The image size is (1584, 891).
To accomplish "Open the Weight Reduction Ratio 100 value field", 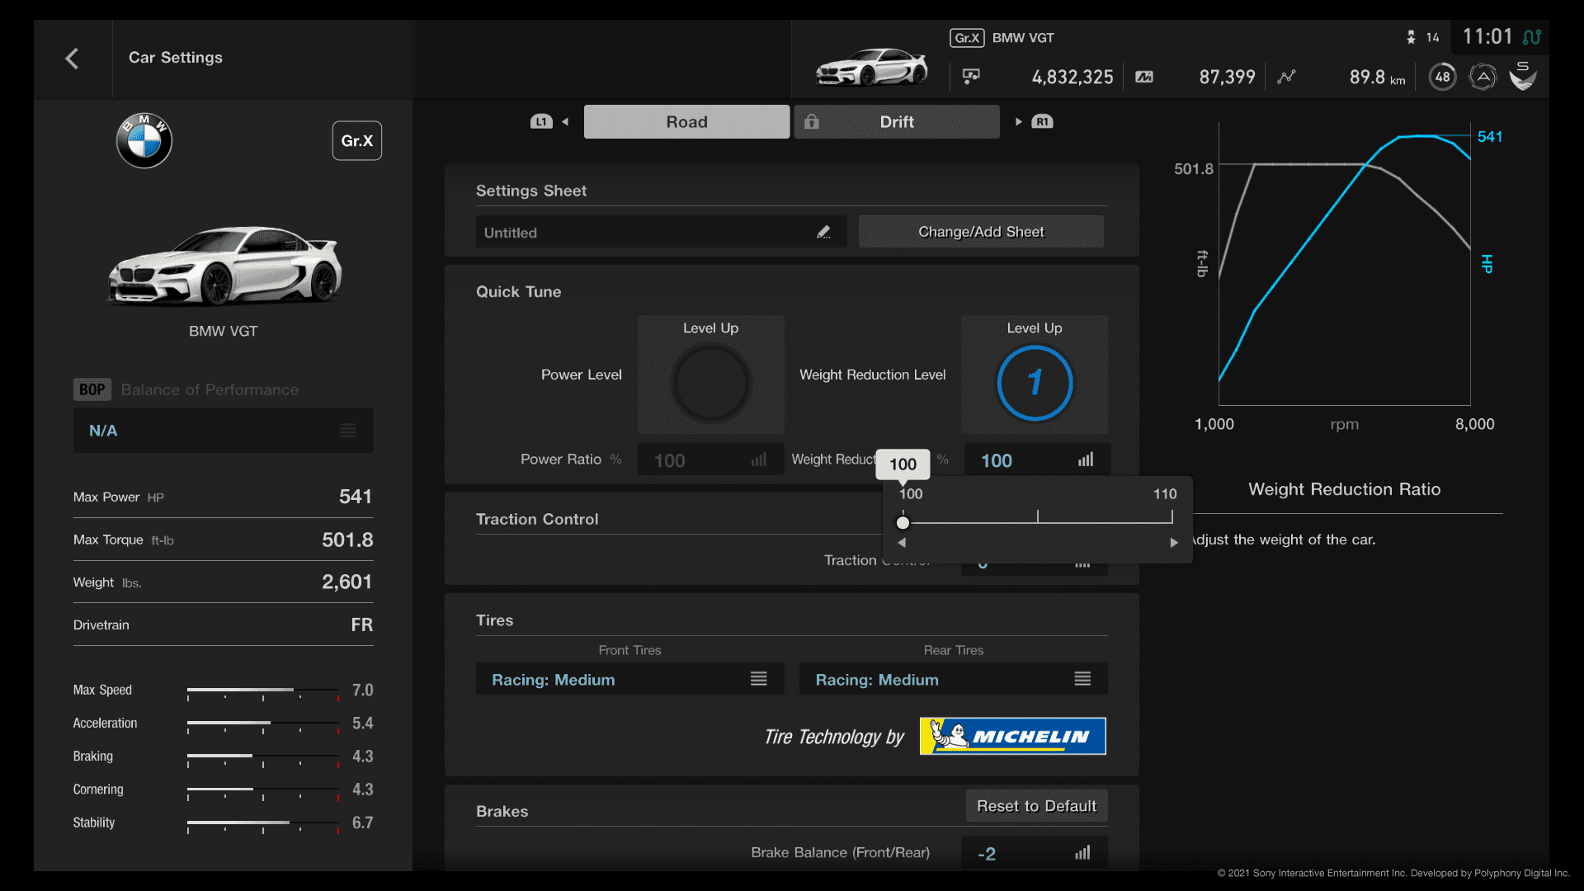I will (x=1035, y=460).
